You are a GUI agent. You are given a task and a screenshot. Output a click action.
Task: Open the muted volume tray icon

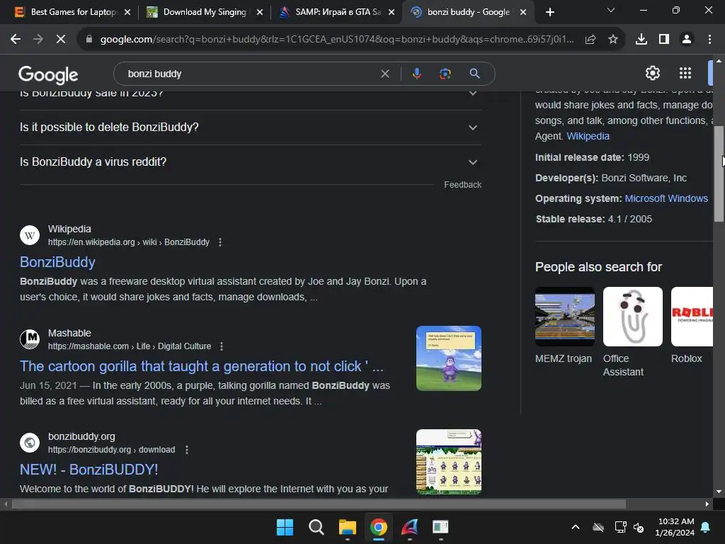click(639, 527)
